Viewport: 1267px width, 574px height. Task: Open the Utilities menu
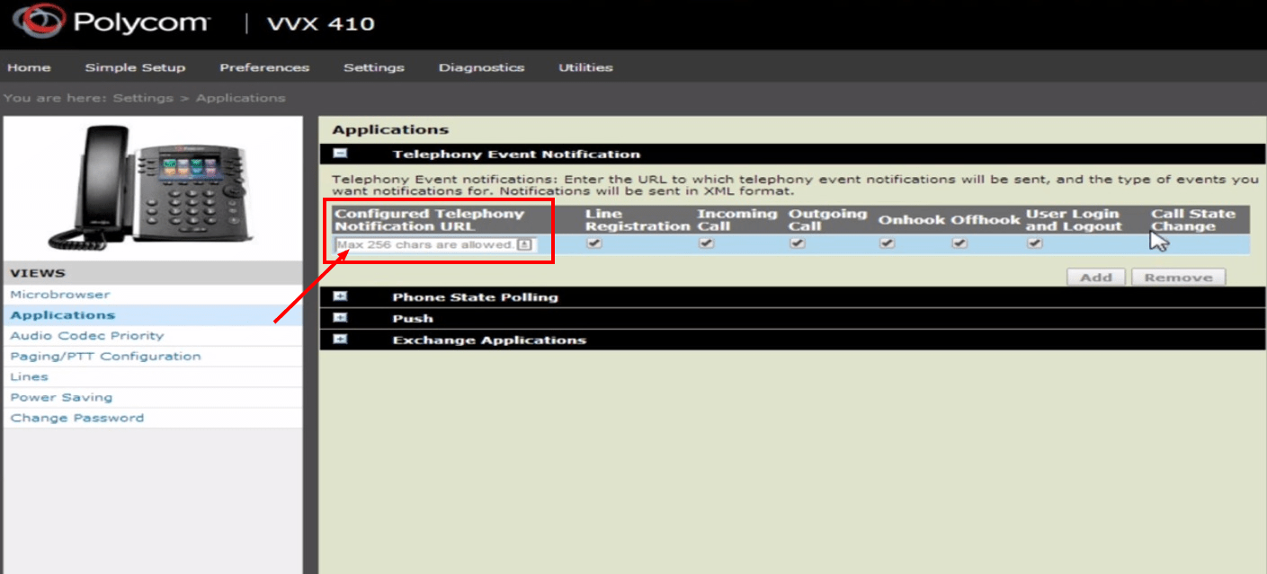584,66
